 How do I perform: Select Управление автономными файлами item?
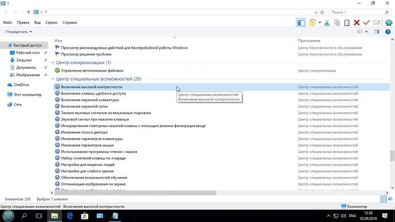tap(92, 70)
